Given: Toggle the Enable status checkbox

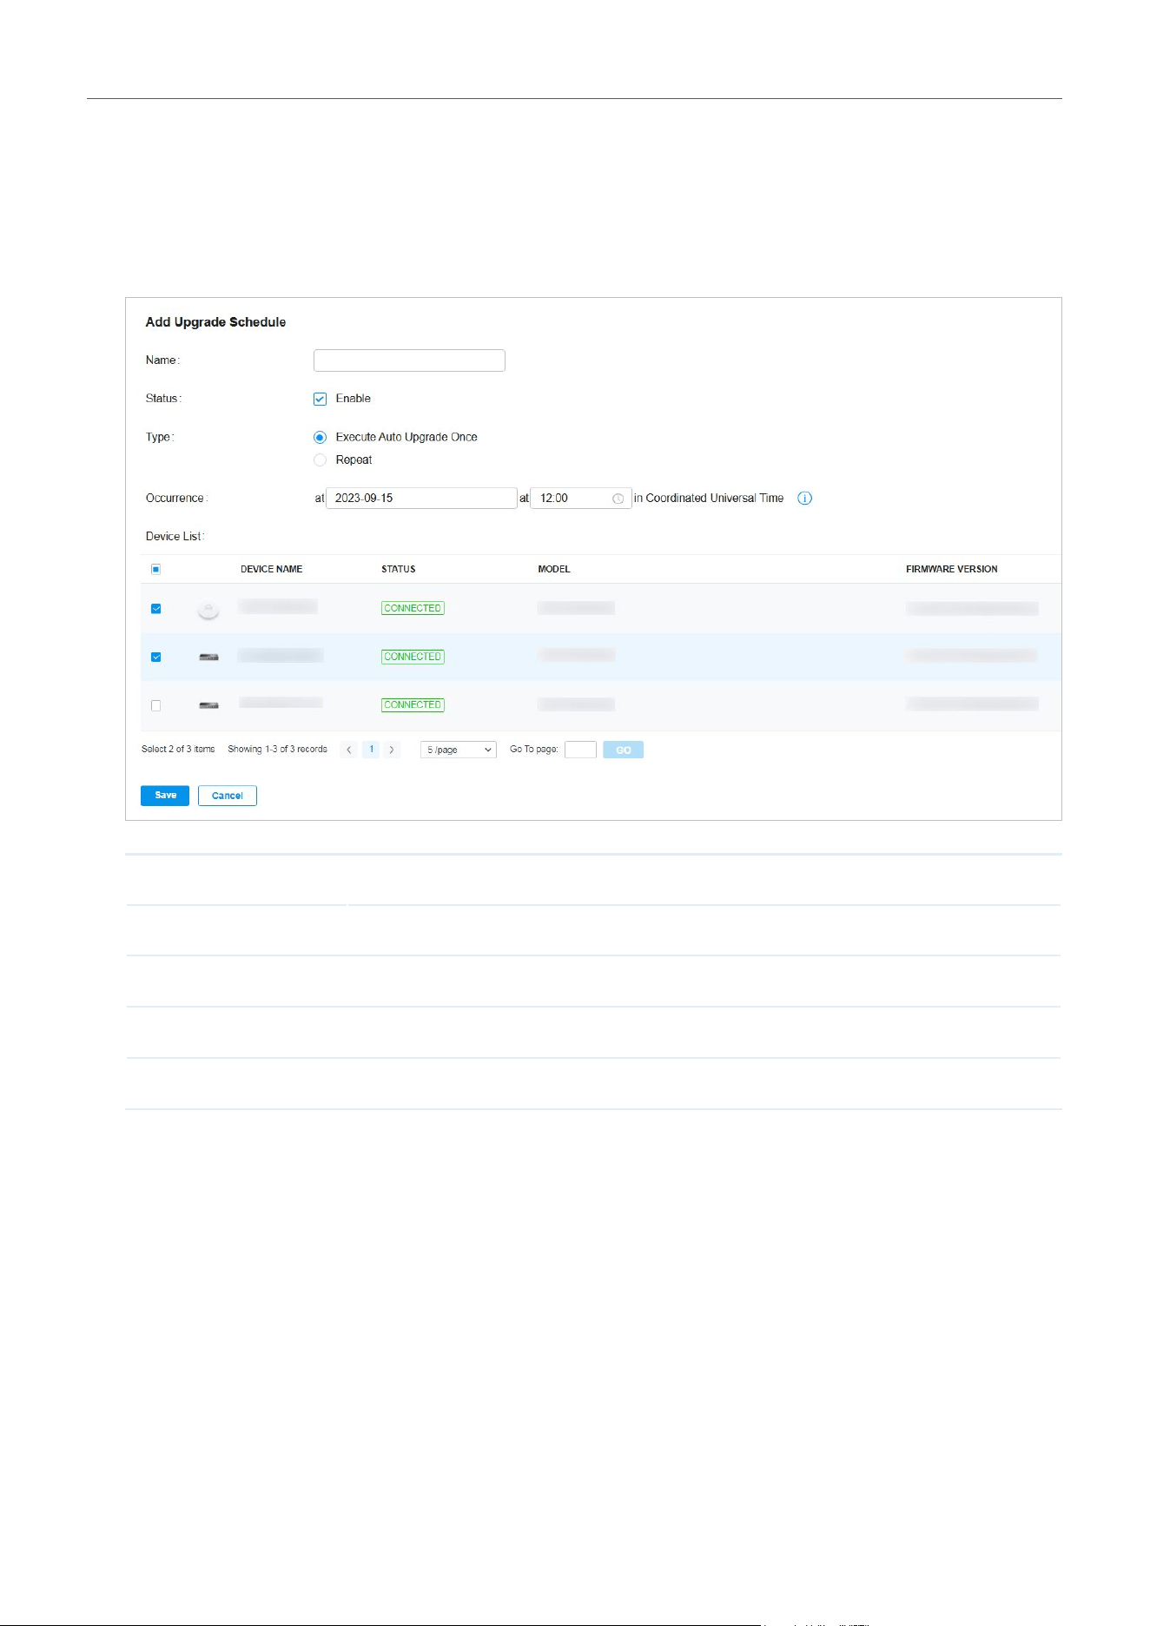Looking at the screenshot, I should 320,399.
